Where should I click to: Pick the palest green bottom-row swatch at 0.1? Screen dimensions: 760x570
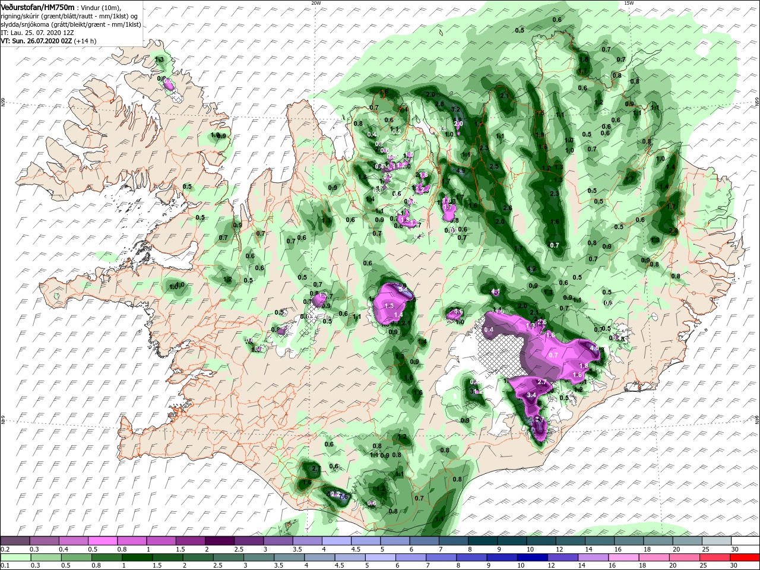pos(15,558)
